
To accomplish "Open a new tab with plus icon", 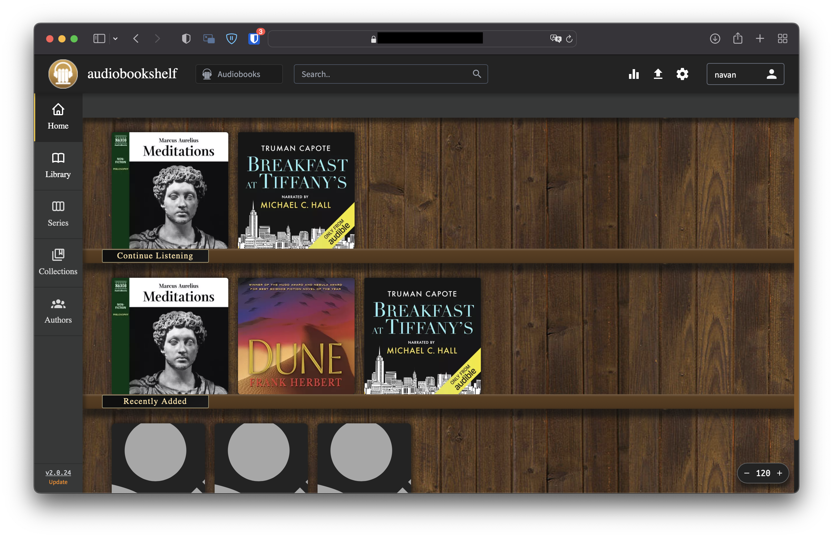I will point(760,39).
